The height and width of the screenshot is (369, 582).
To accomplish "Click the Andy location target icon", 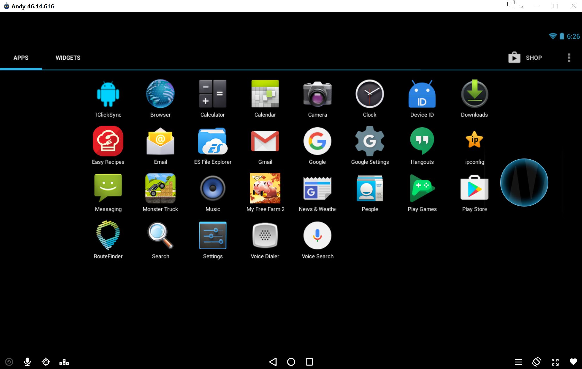I will pos(46,362).
